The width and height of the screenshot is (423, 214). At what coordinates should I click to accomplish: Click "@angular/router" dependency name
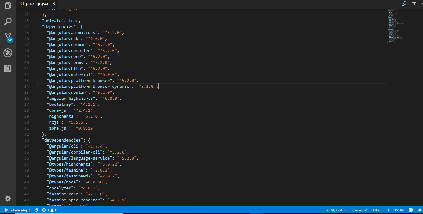pos(67,93)
